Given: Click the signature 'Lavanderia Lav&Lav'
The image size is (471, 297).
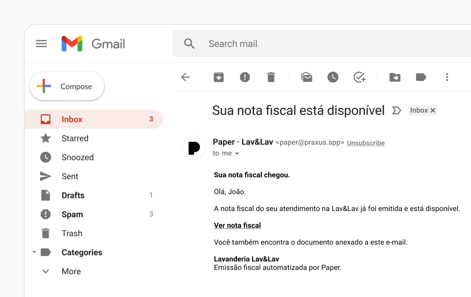Looking at the screenshot, I should click(246, 259).
